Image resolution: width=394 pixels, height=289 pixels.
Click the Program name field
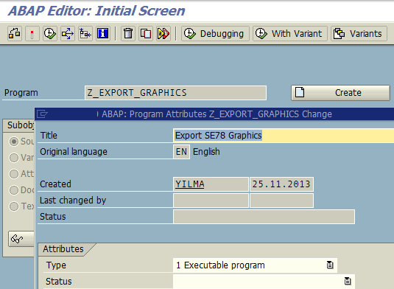coord(175,93)
